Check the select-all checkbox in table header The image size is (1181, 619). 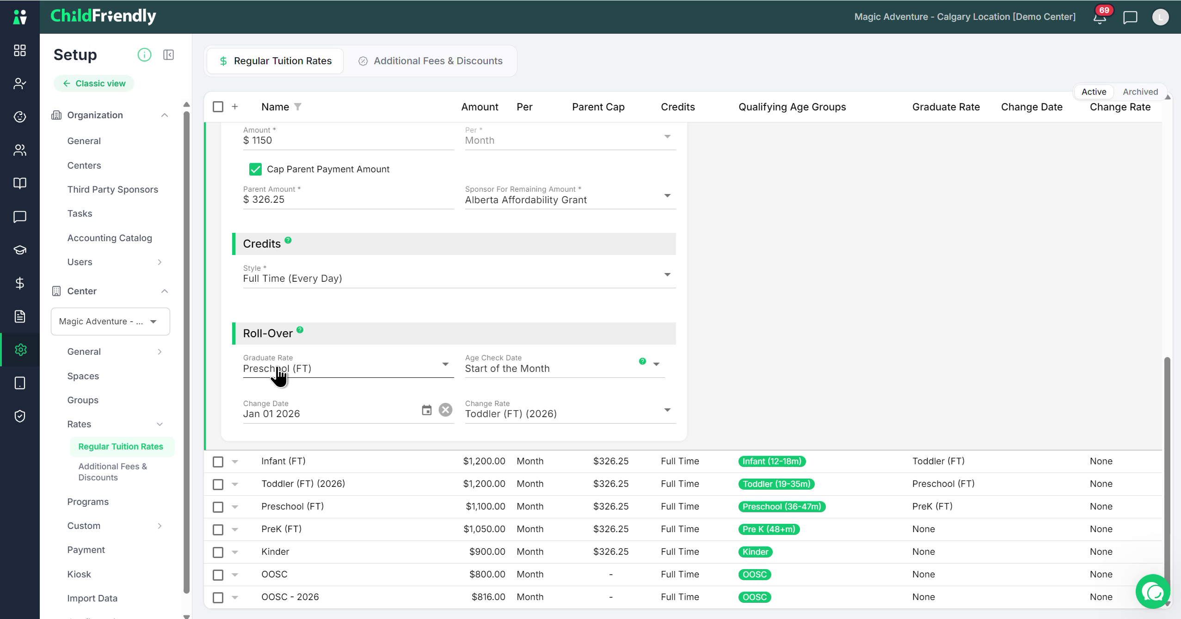tap(218, 107)
